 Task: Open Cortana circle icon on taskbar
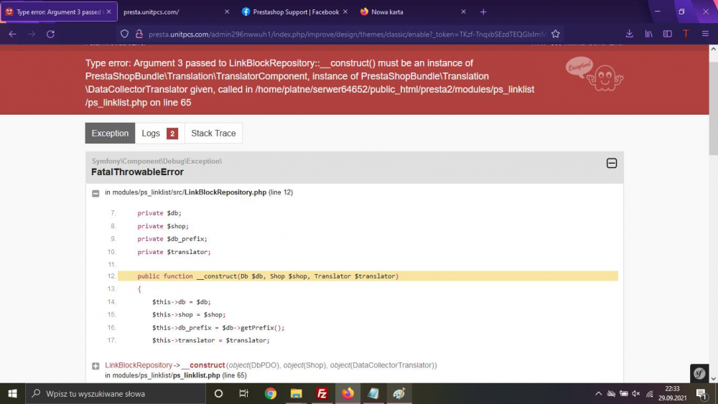[x=218, y=393]
